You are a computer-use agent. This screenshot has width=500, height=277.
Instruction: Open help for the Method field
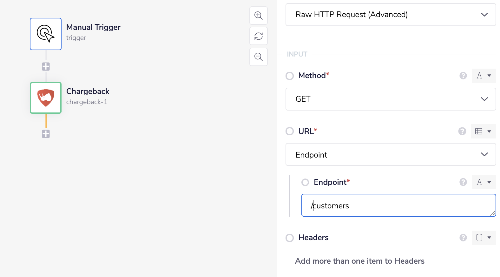(x=463, y=76)
